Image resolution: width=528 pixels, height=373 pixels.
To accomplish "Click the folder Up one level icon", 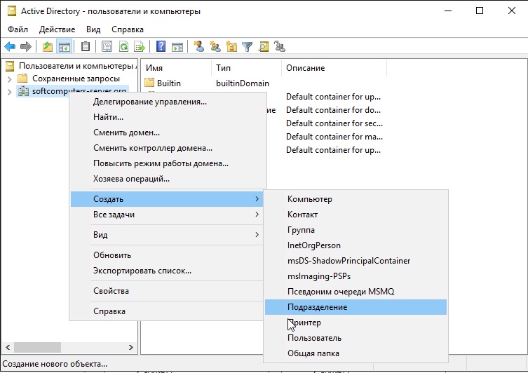I will coord(48,47).
